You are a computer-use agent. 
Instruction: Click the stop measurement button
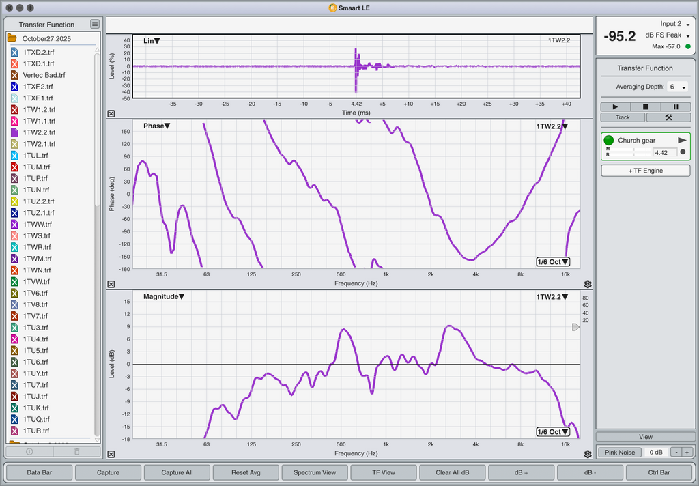(646, 106)
